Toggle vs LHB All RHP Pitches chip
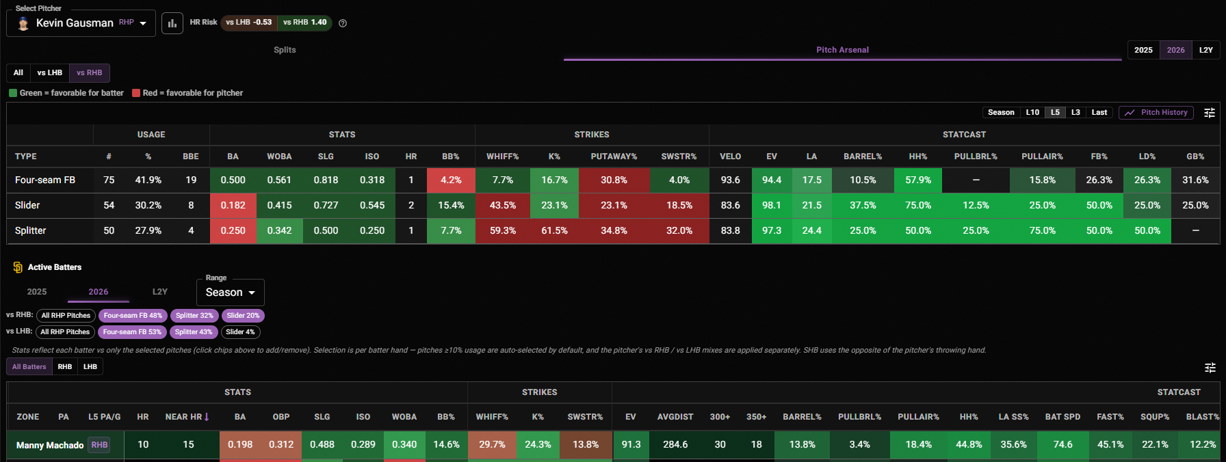Screen dimensions: 1226x462 click(65, 332)
